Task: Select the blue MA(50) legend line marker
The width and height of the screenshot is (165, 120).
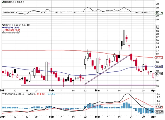Action: tap(3, 27)
